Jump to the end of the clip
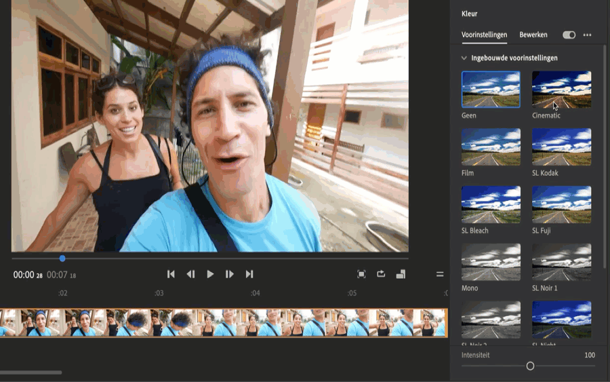 click(249, 274)
